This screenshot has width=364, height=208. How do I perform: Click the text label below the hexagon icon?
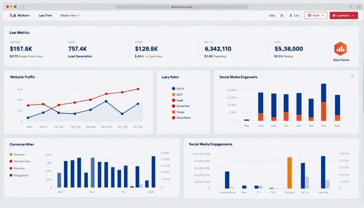[x=341, y=60]
